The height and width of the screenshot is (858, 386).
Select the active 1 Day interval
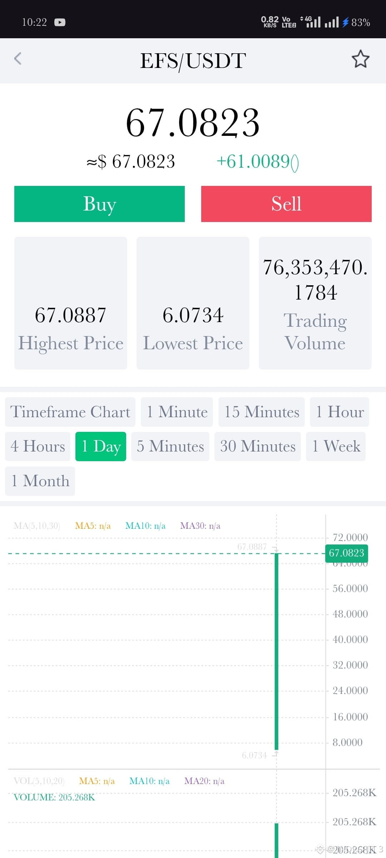point(101,446)
